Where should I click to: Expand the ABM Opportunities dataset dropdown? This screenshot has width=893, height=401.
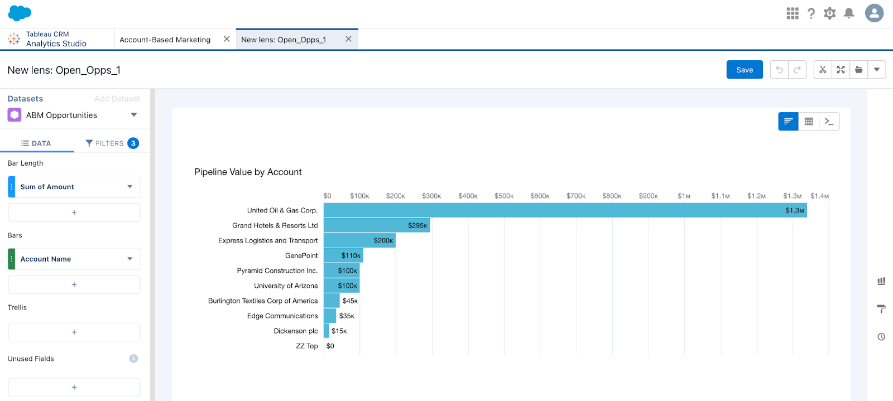[134, 115]
